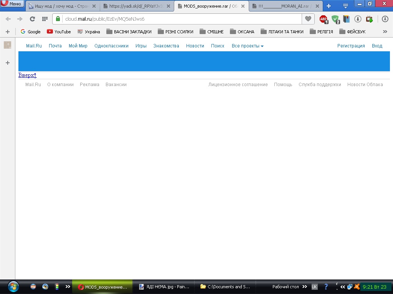This screenshot has height=294, width=393.
Task: Open the Новости link in top navigation
Action: (x=195, y=46)
